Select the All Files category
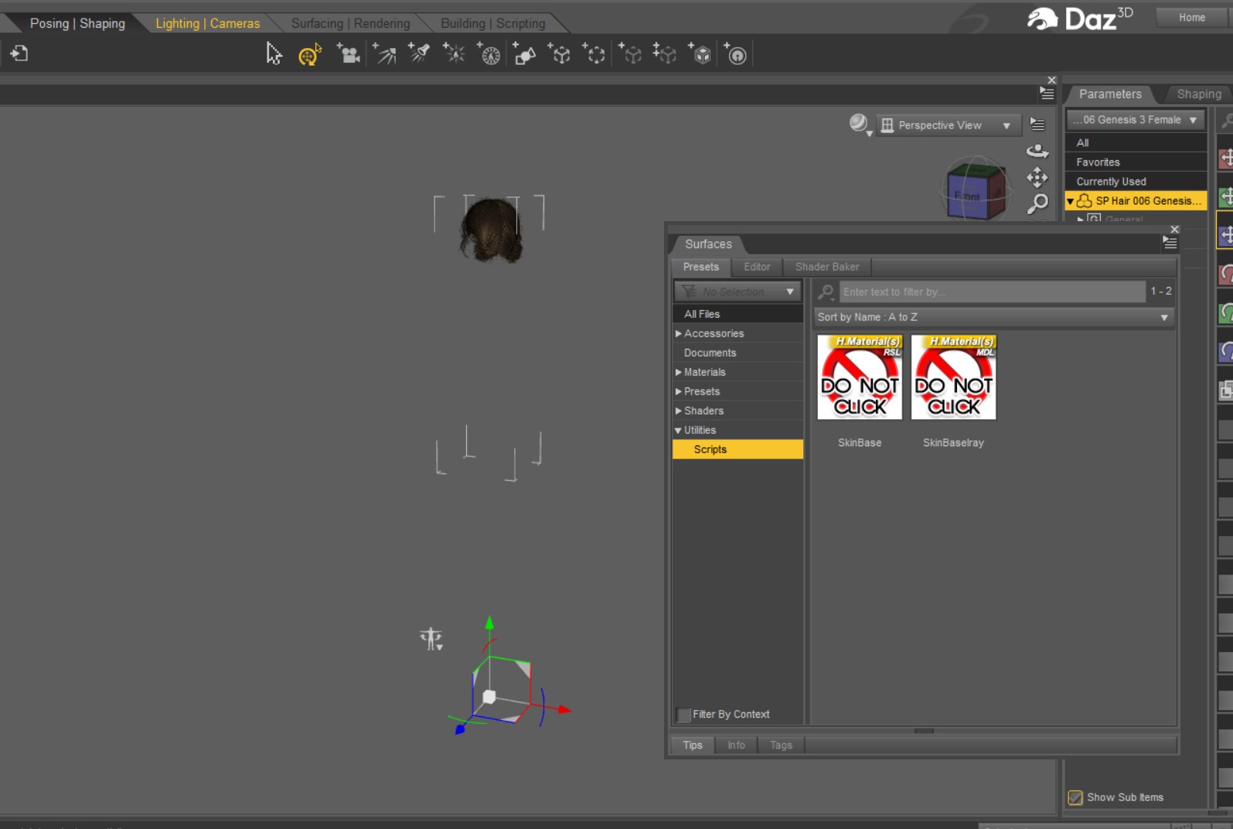 tap(737, 314)
